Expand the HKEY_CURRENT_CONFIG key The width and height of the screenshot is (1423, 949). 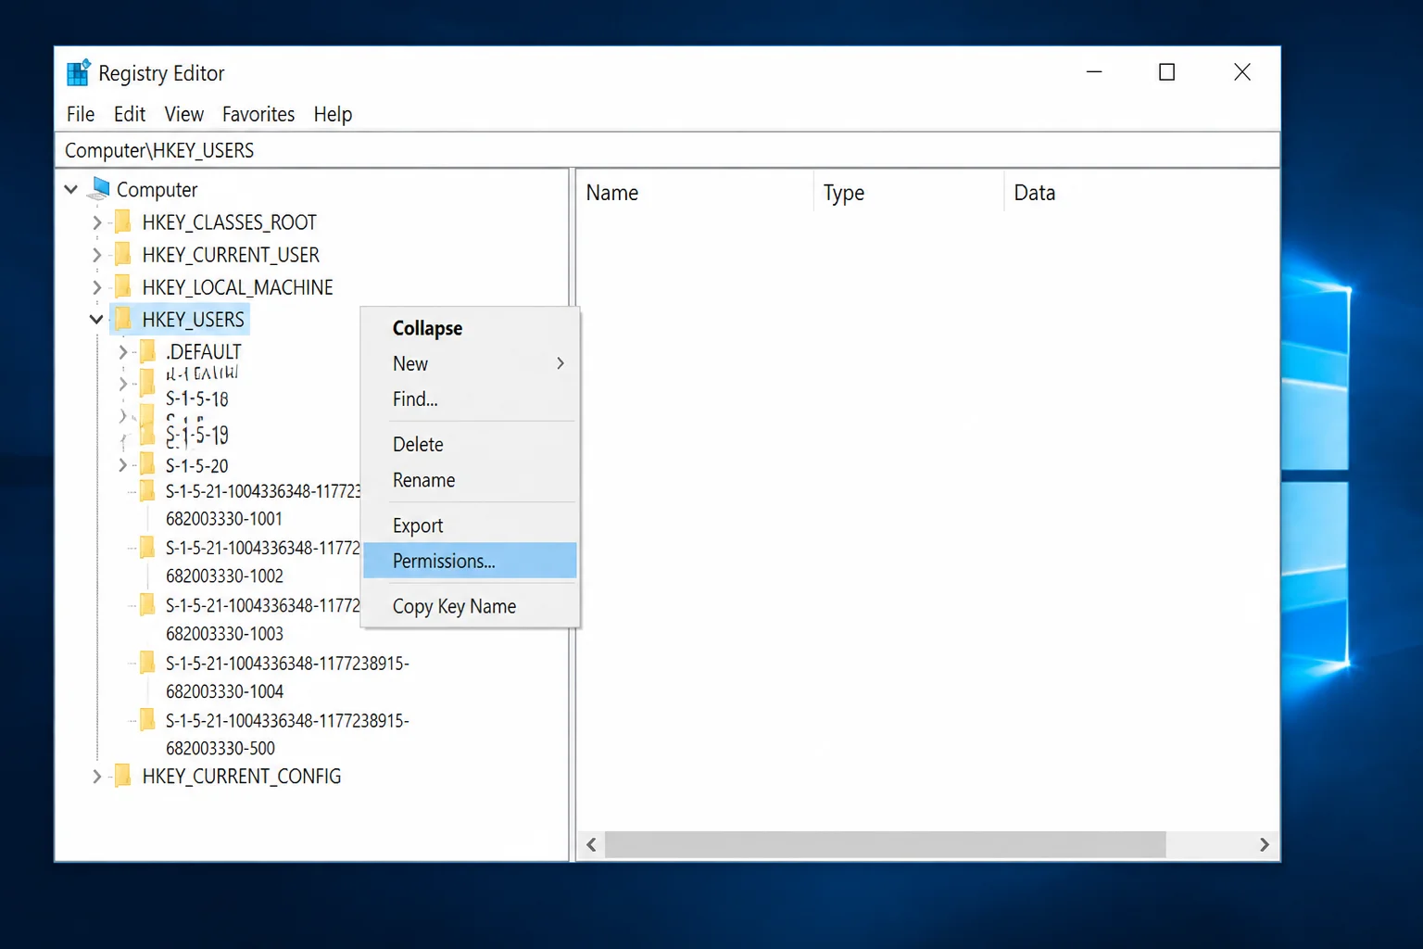pyautogui.click(x=96, y=777)
